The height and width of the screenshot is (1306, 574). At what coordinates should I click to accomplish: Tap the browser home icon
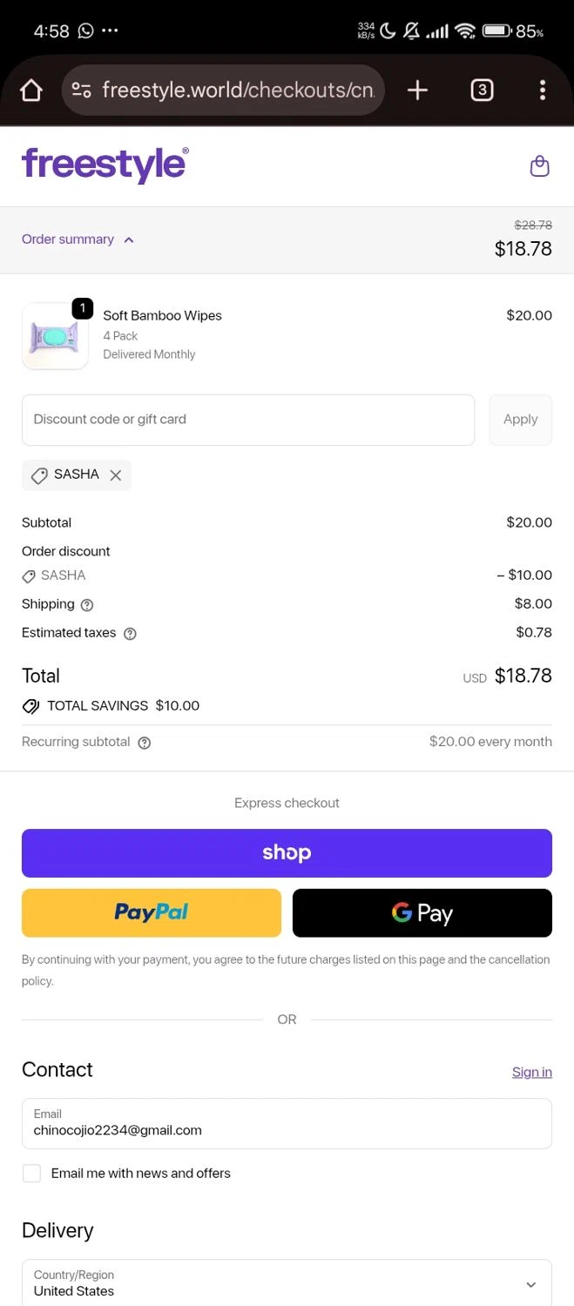(x=31, y=91)
